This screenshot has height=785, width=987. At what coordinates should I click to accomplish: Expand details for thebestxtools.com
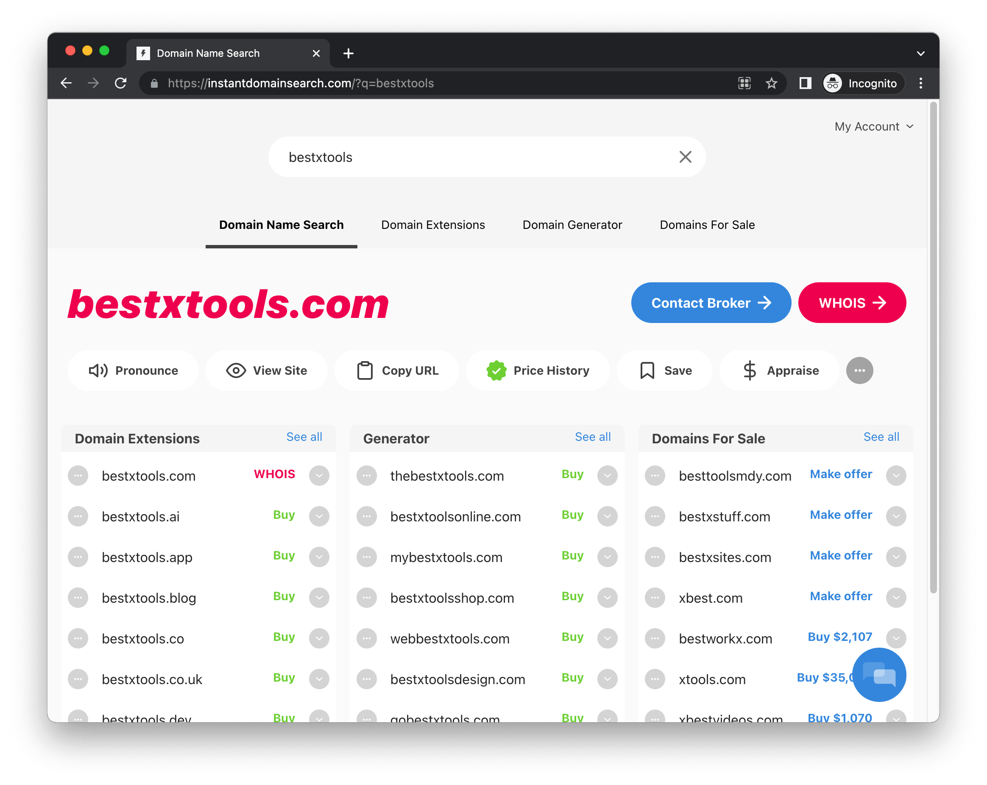pos(608,476)
